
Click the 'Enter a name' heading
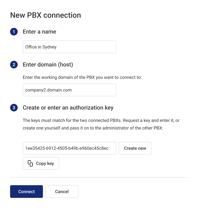point(39,32)
